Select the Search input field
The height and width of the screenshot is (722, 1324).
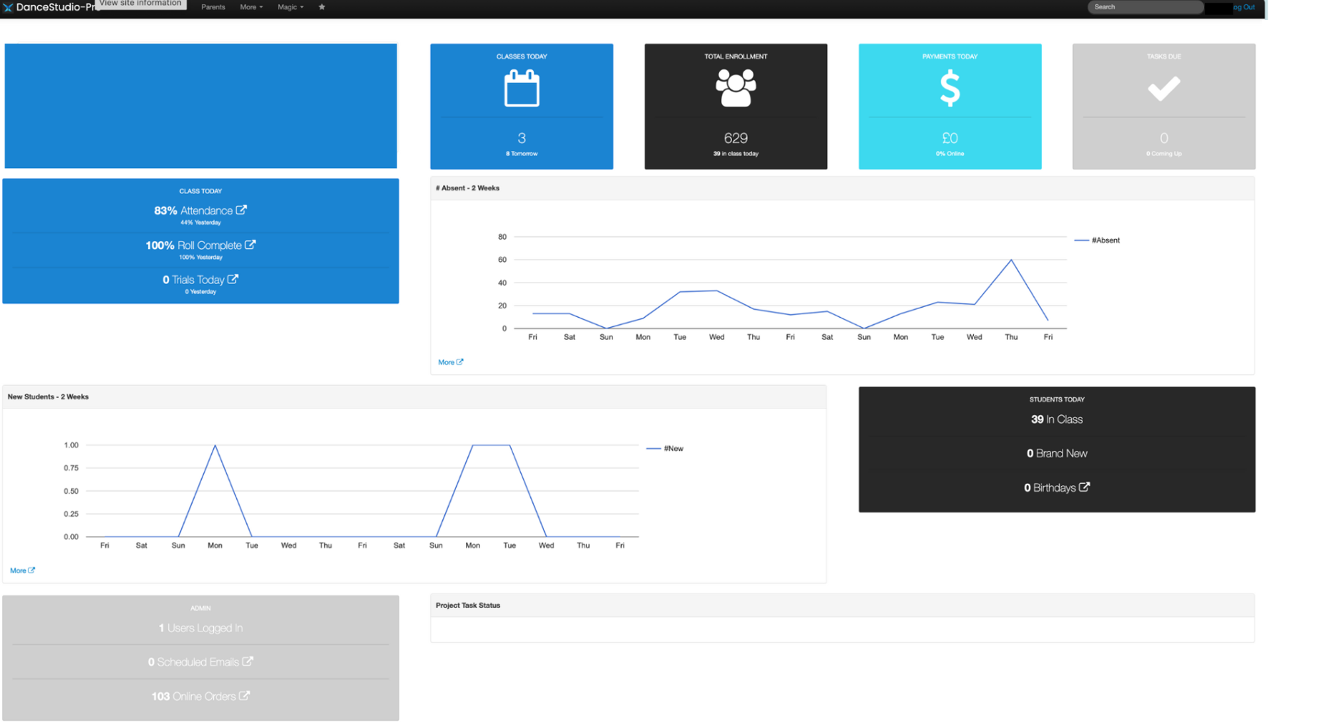pyautogui.click(x=1147, y=8)
